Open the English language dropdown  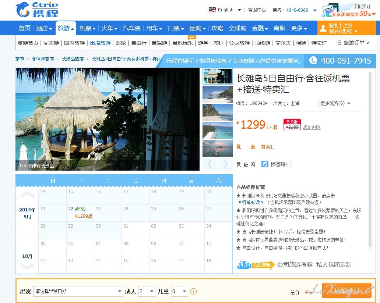pyautogui.click(x=239, y=10)
